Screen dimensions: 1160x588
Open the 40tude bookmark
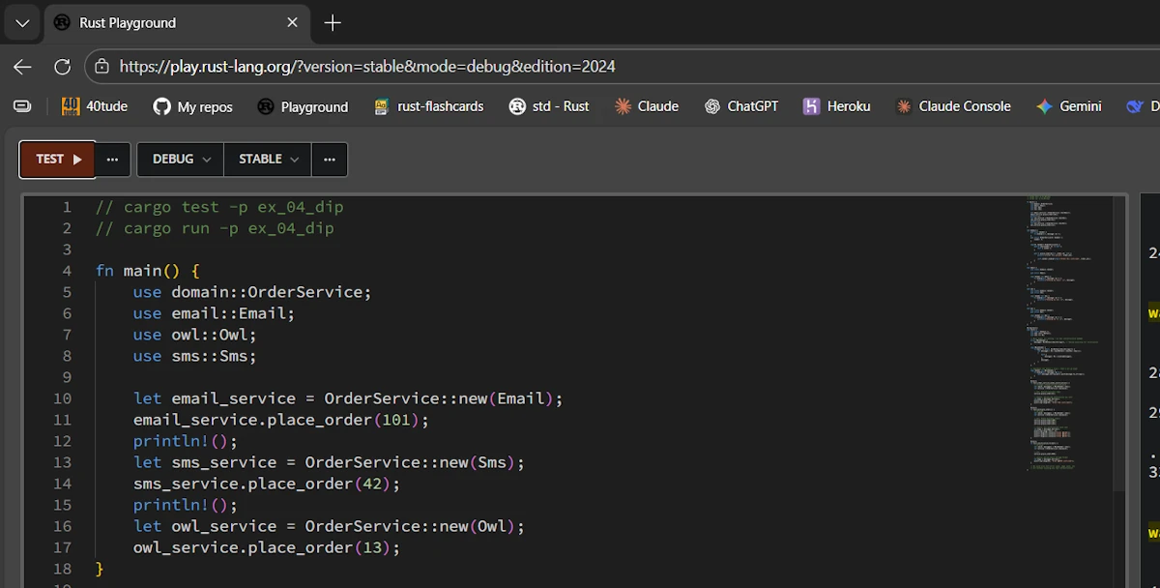(95, 106)
